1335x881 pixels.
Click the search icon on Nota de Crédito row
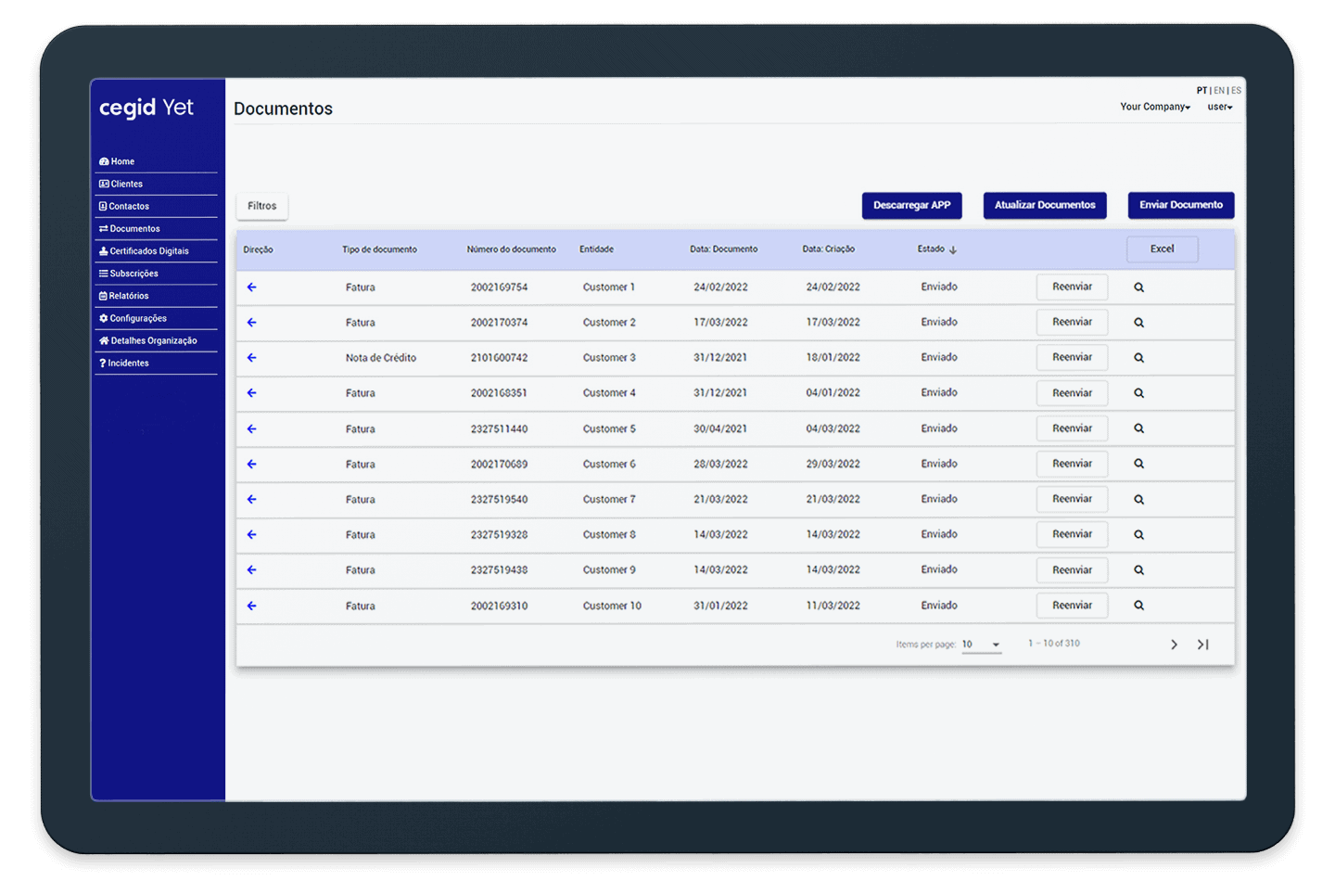pos(1138,358)
